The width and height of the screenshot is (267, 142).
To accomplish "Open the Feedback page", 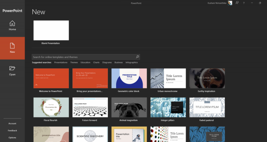I will click(x=12, y=130).
